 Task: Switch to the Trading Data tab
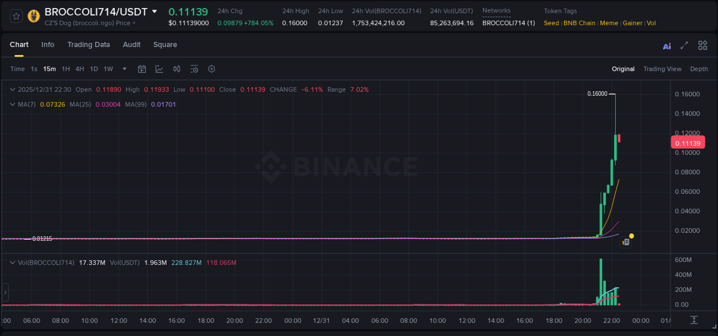click(x=88, y=45)
